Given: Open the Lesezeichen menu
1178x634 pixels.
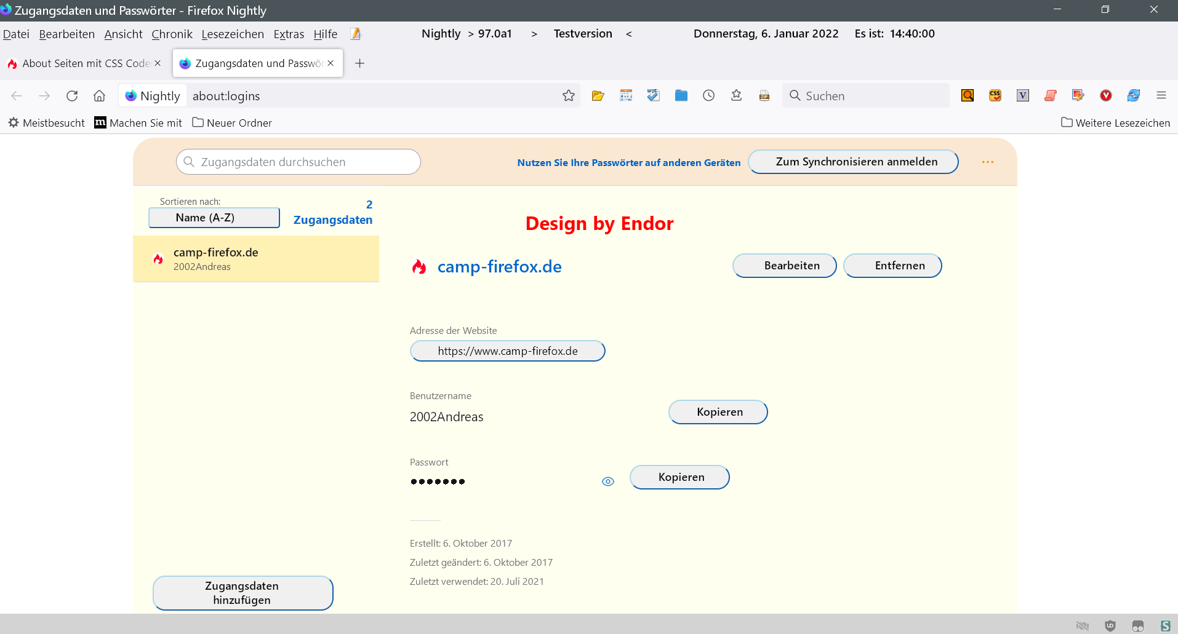Looking at the screenshot, I should pos(233,34).
